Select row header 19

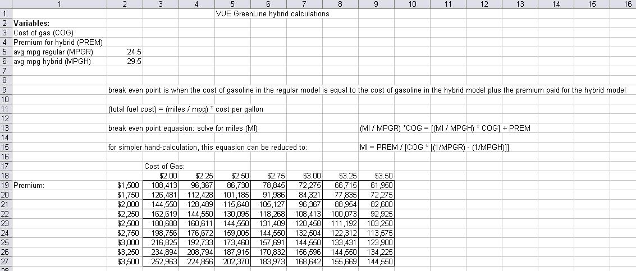click(x=5, y=185)
